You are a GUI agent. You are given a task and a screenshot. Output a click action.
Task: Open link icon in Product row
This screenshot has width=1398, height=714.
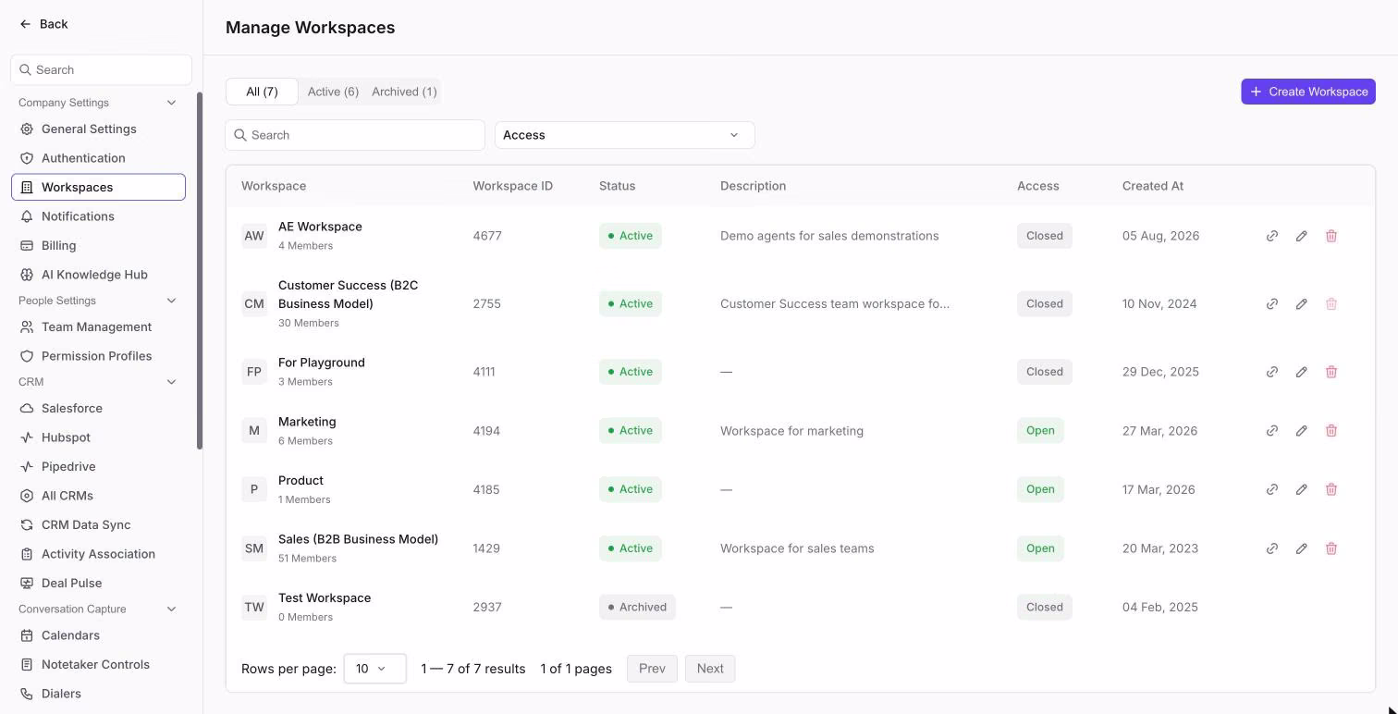[1272, 489]
